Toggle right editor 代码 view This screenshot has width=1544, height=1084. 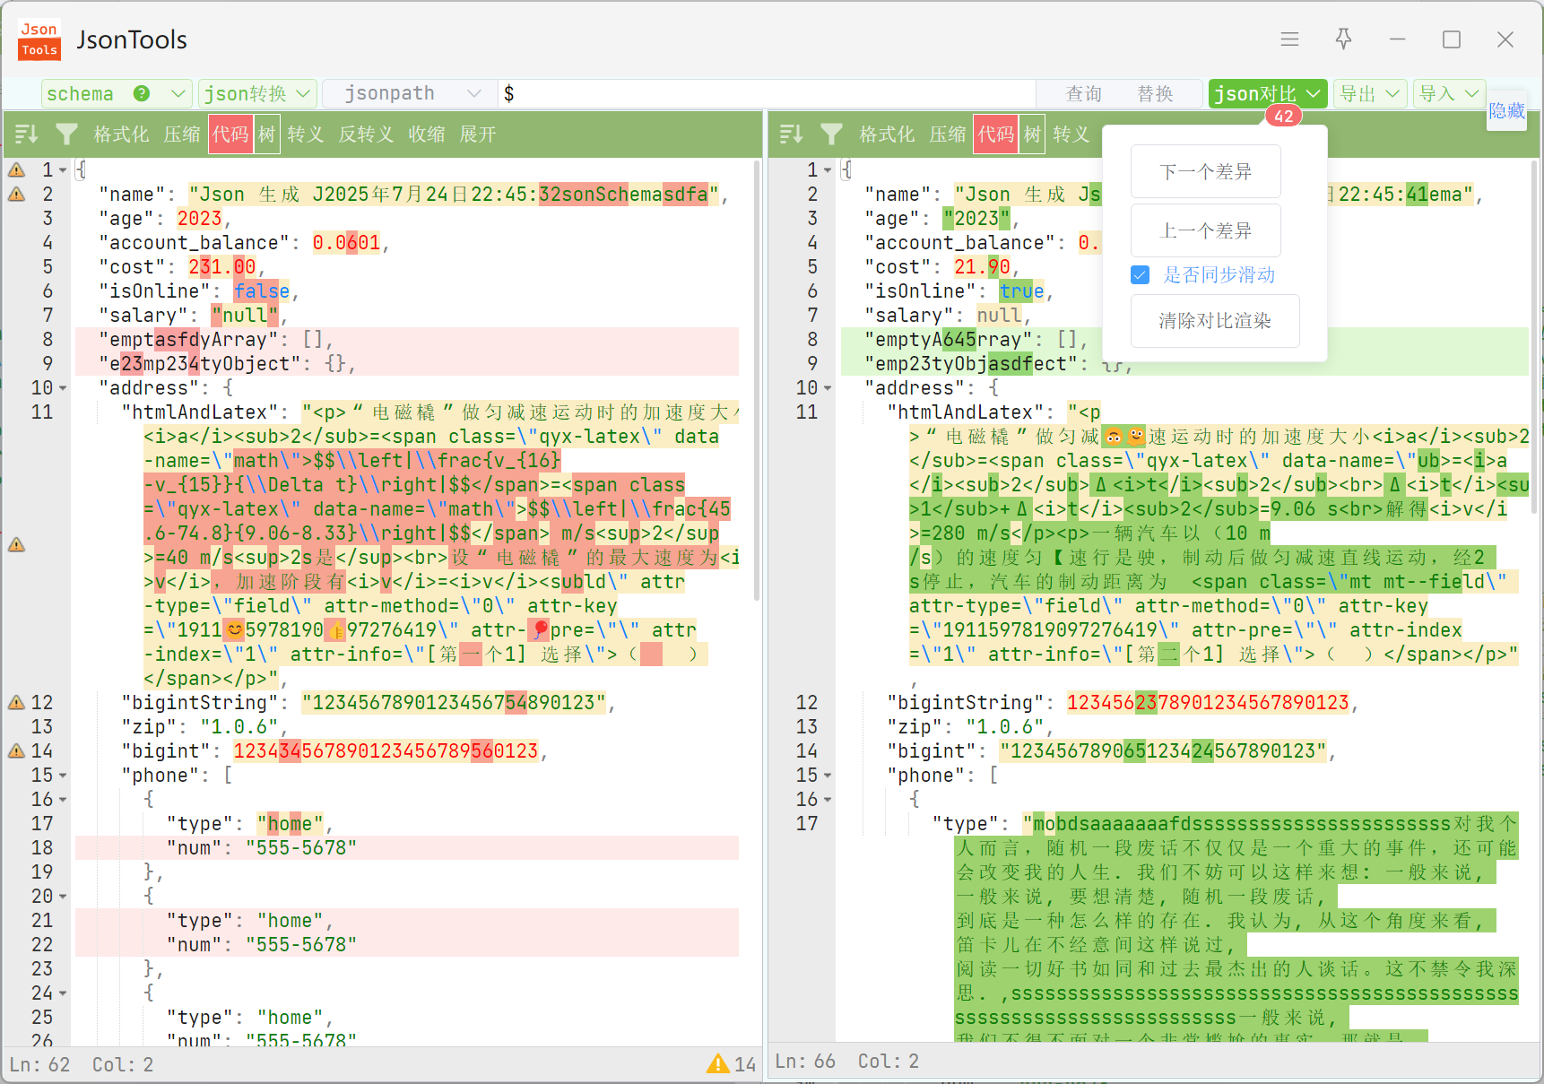996,134
